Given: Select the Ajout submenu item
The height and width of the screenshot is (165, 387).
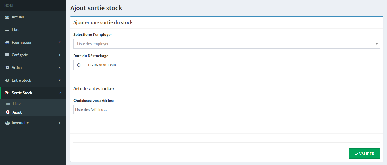Looking at the screenshot, I should pyautogui.click(x=17, y=112).
